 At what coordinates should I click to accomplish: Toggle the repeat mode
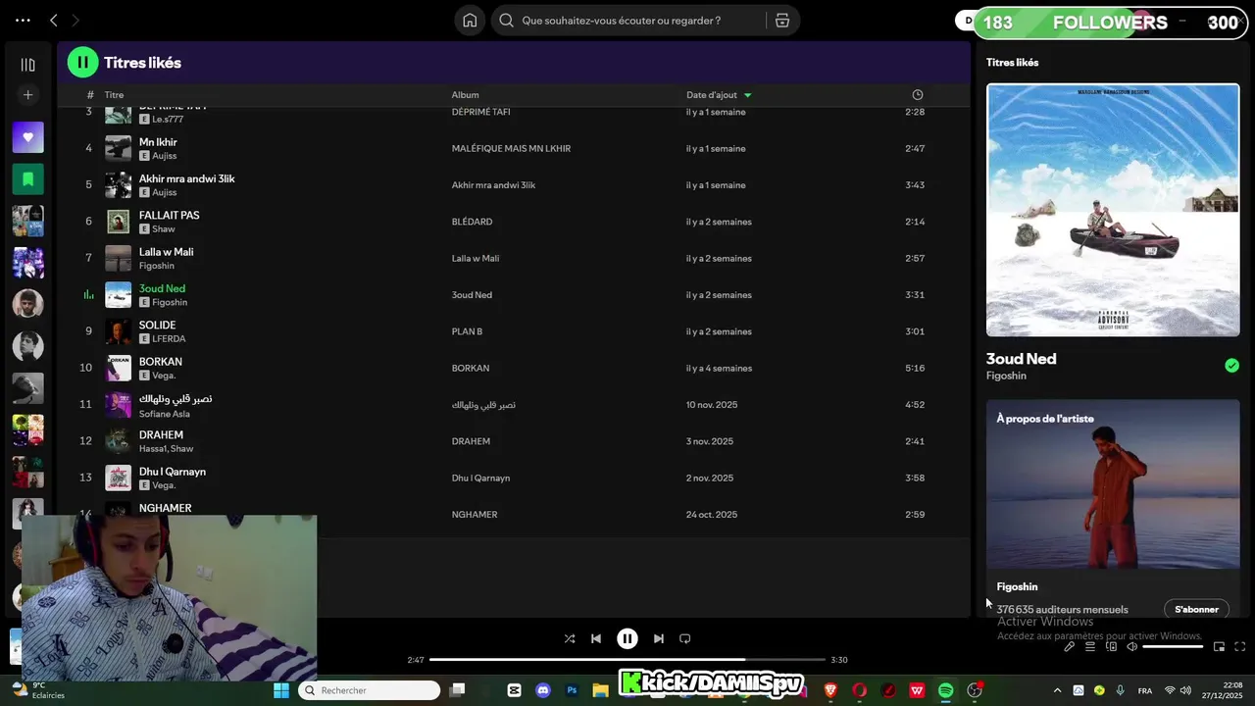tap(685, 638)
